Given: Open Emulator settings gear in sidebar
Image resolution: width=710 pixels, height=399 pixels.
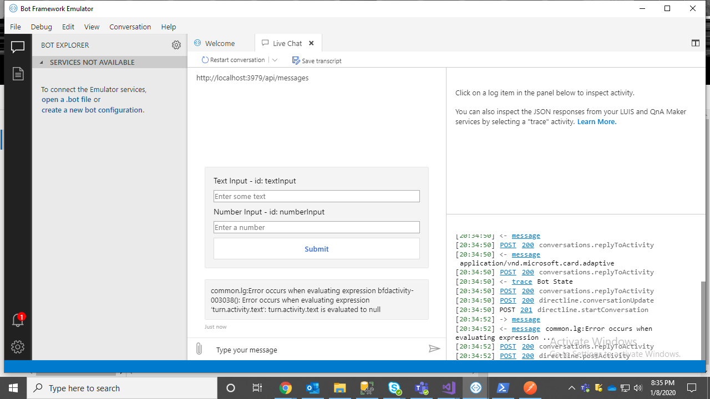Looking at the screenshot, I should pyautogui.click(x=18, y=347).
